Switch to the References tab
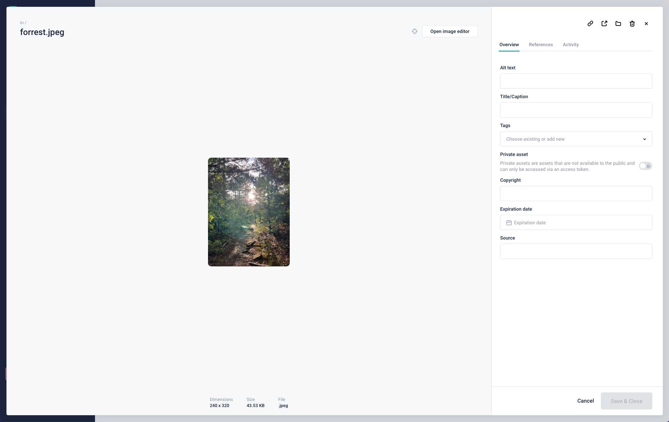Screen dimensions: 669x422 tap(541, 45)
